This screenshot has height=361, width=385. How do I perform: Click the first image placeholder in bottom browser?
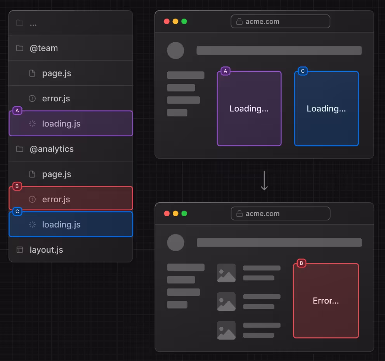click(x=226, y=273)
